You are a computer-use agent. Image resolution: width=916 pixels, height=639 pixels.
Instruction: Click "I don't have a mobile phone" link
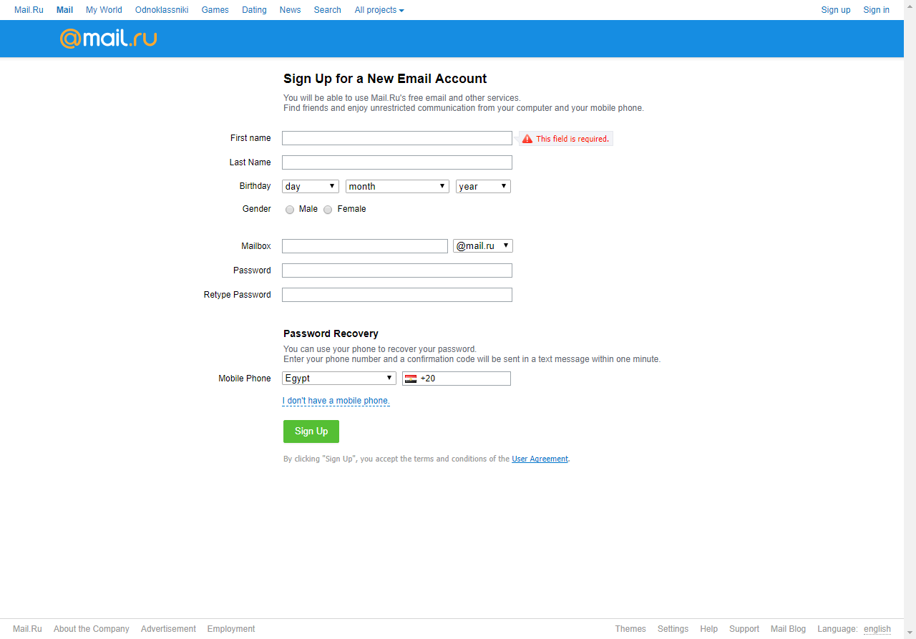point(336,401)
